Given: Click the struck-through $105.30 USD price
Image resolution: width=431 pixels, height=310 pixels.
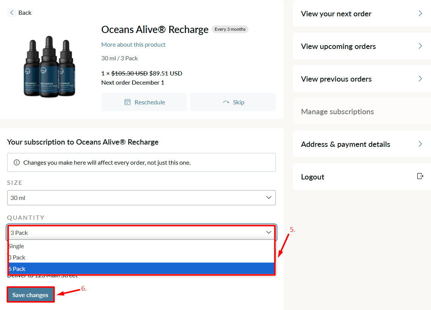Looking at the screenshot, I should click(129, 73).
